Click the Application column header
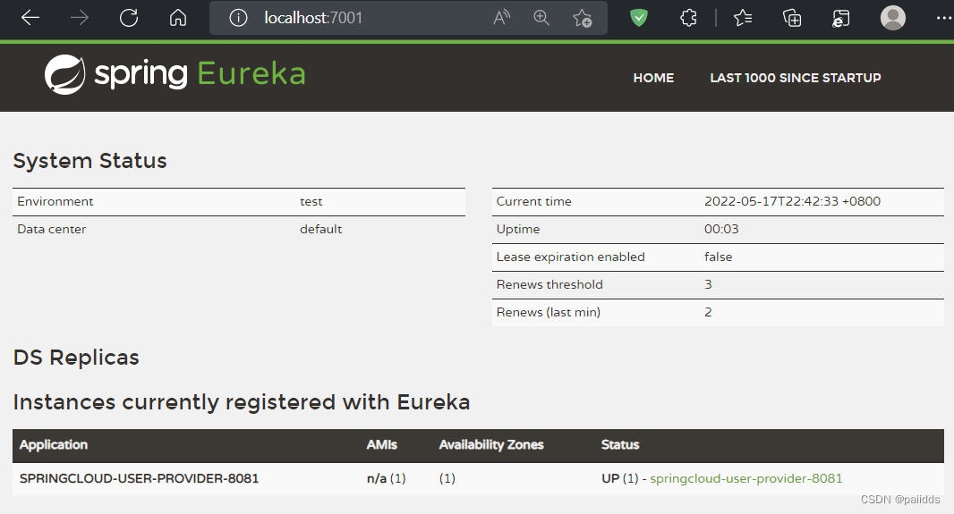 pos(54,445)
